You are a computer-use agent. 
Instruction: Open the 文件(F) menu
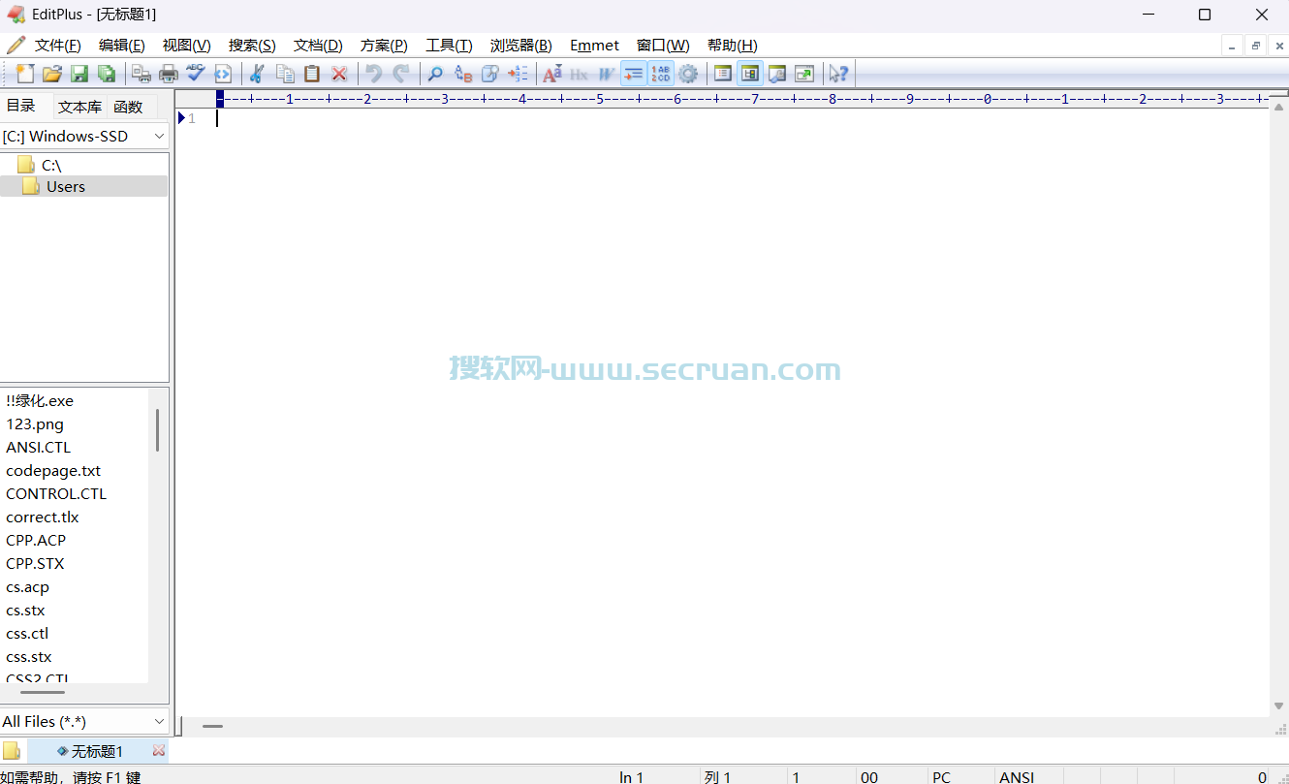tap(58, 46)
